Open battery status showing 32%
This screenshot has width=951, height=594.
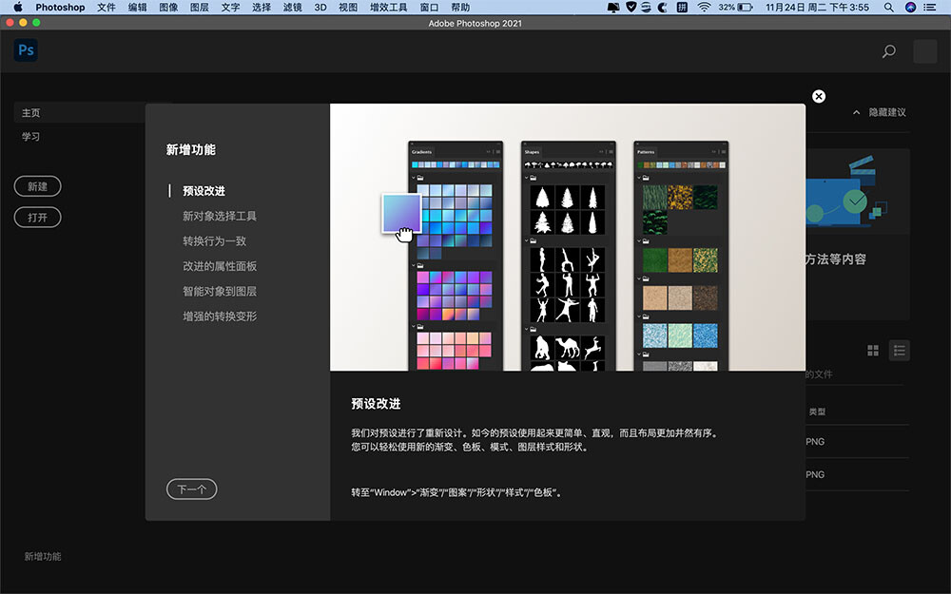coord(736,8)
